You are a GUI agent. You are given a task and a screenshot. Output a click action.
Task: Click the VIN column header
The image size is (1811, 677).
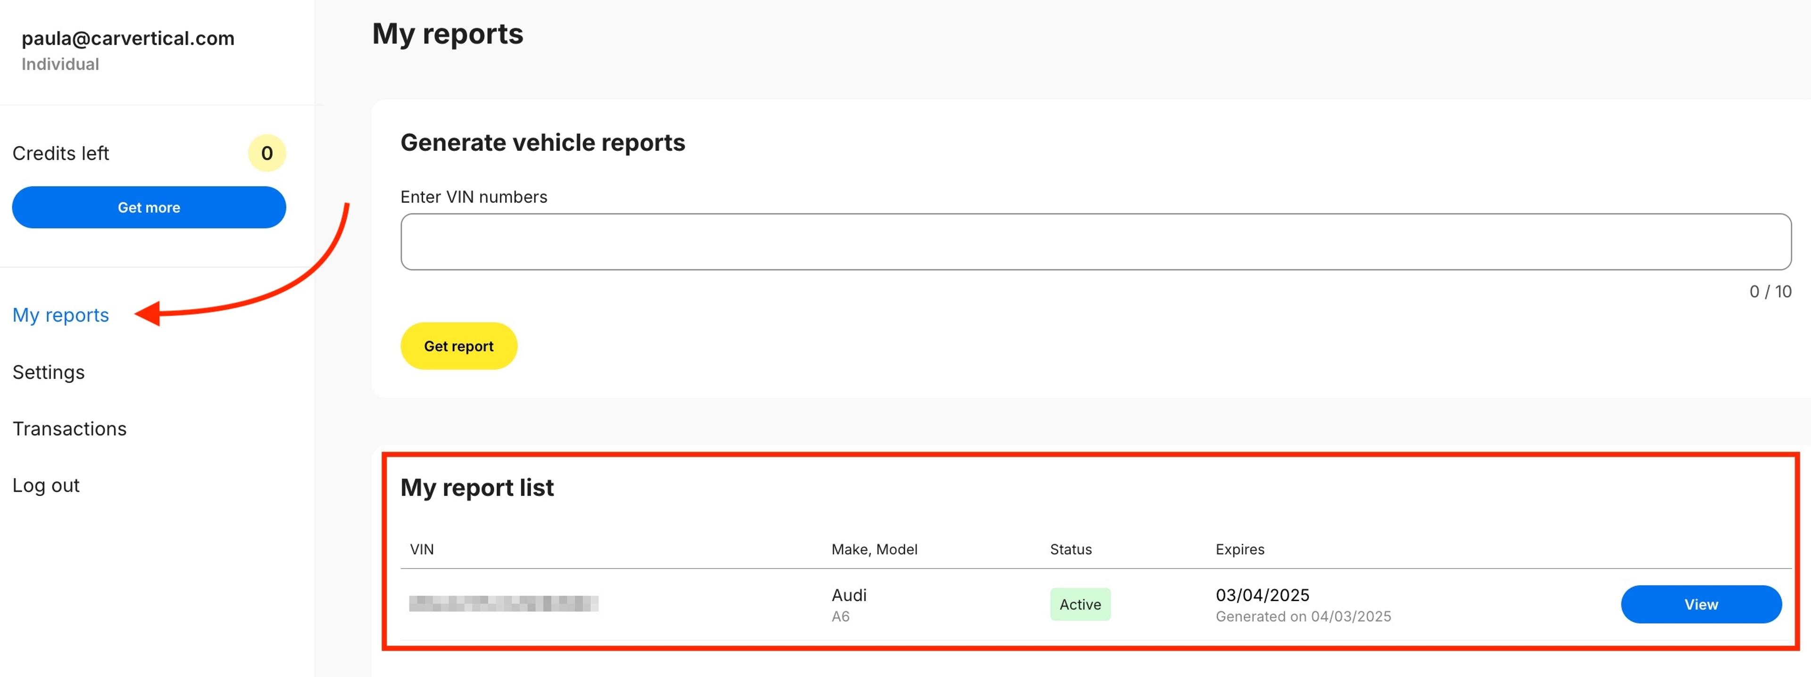coord(422,549)
